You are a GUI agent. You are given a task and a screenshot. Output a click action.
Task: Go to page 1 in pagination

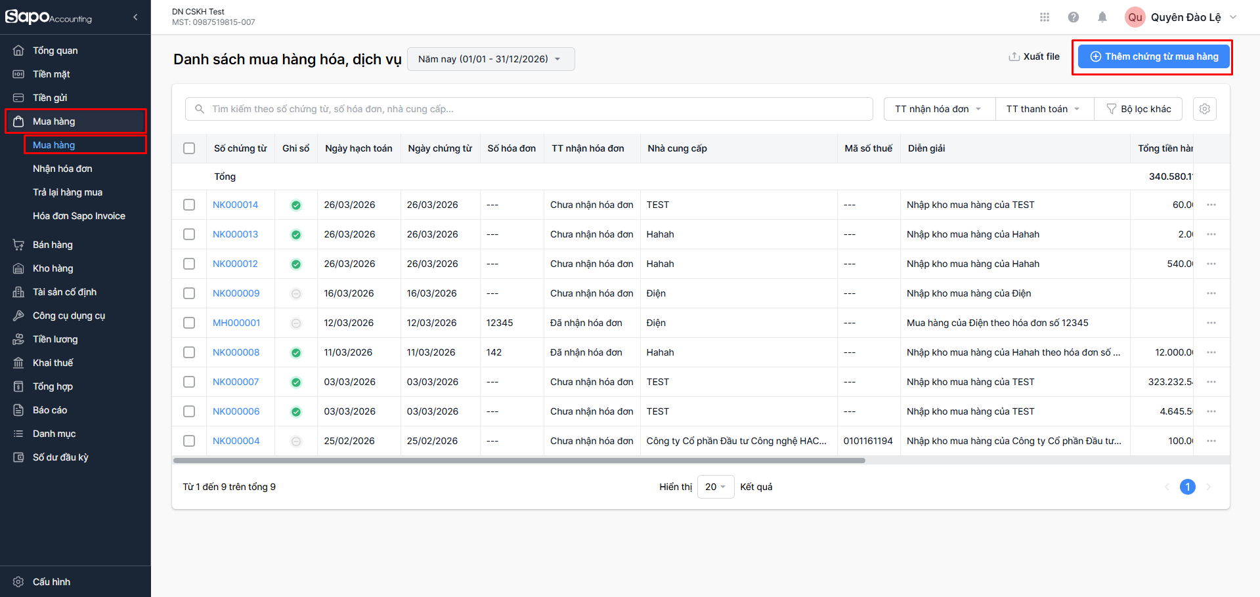tap(1188, 487)
